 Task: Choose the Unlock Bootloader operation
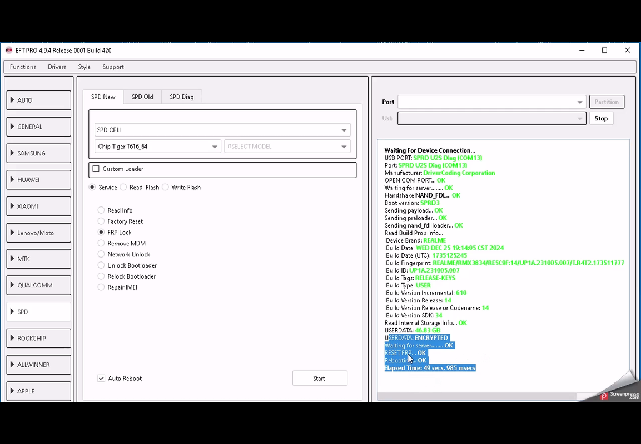[101, 265]
